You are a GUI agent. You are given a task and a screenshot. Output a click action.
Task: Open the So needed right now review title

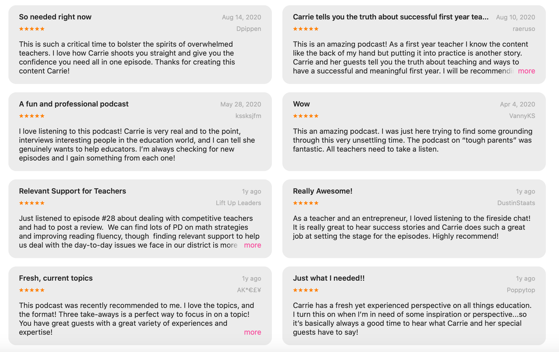(55, 17)
